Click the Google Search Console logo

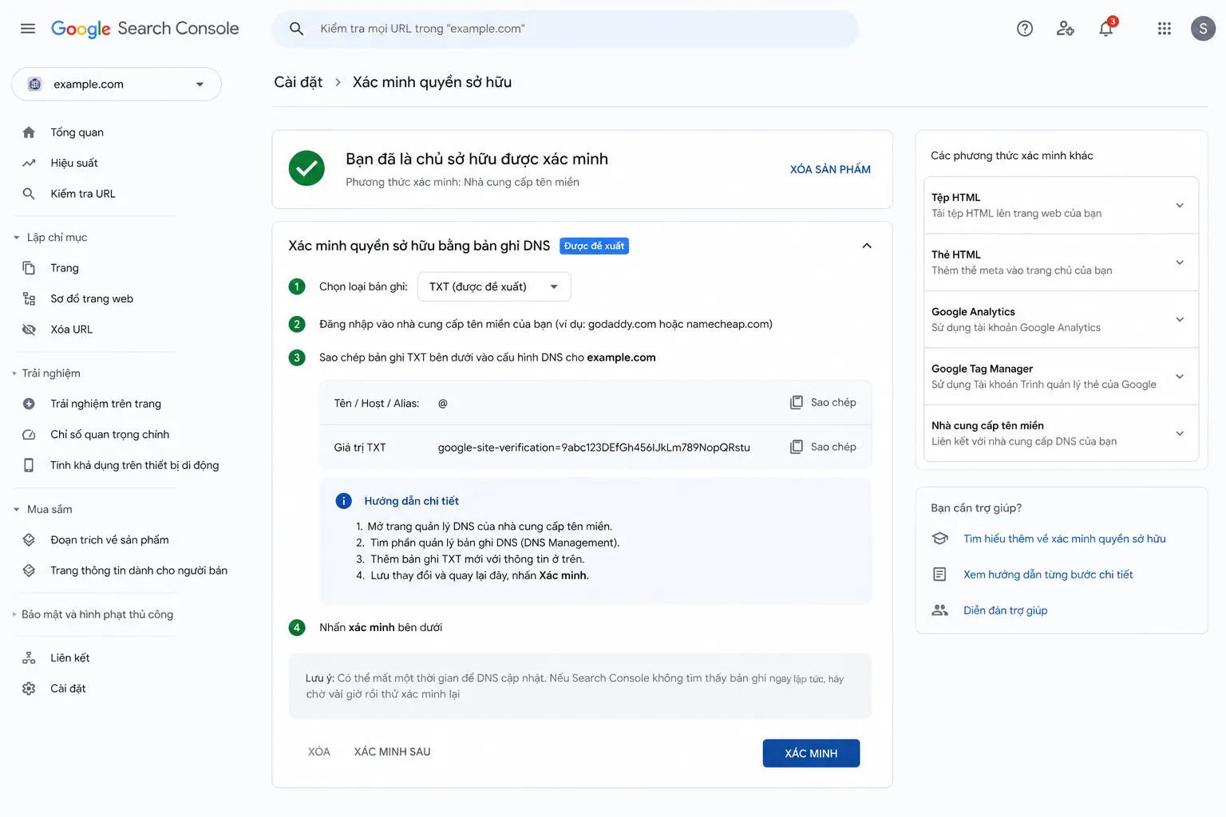[x=144, y=29]
